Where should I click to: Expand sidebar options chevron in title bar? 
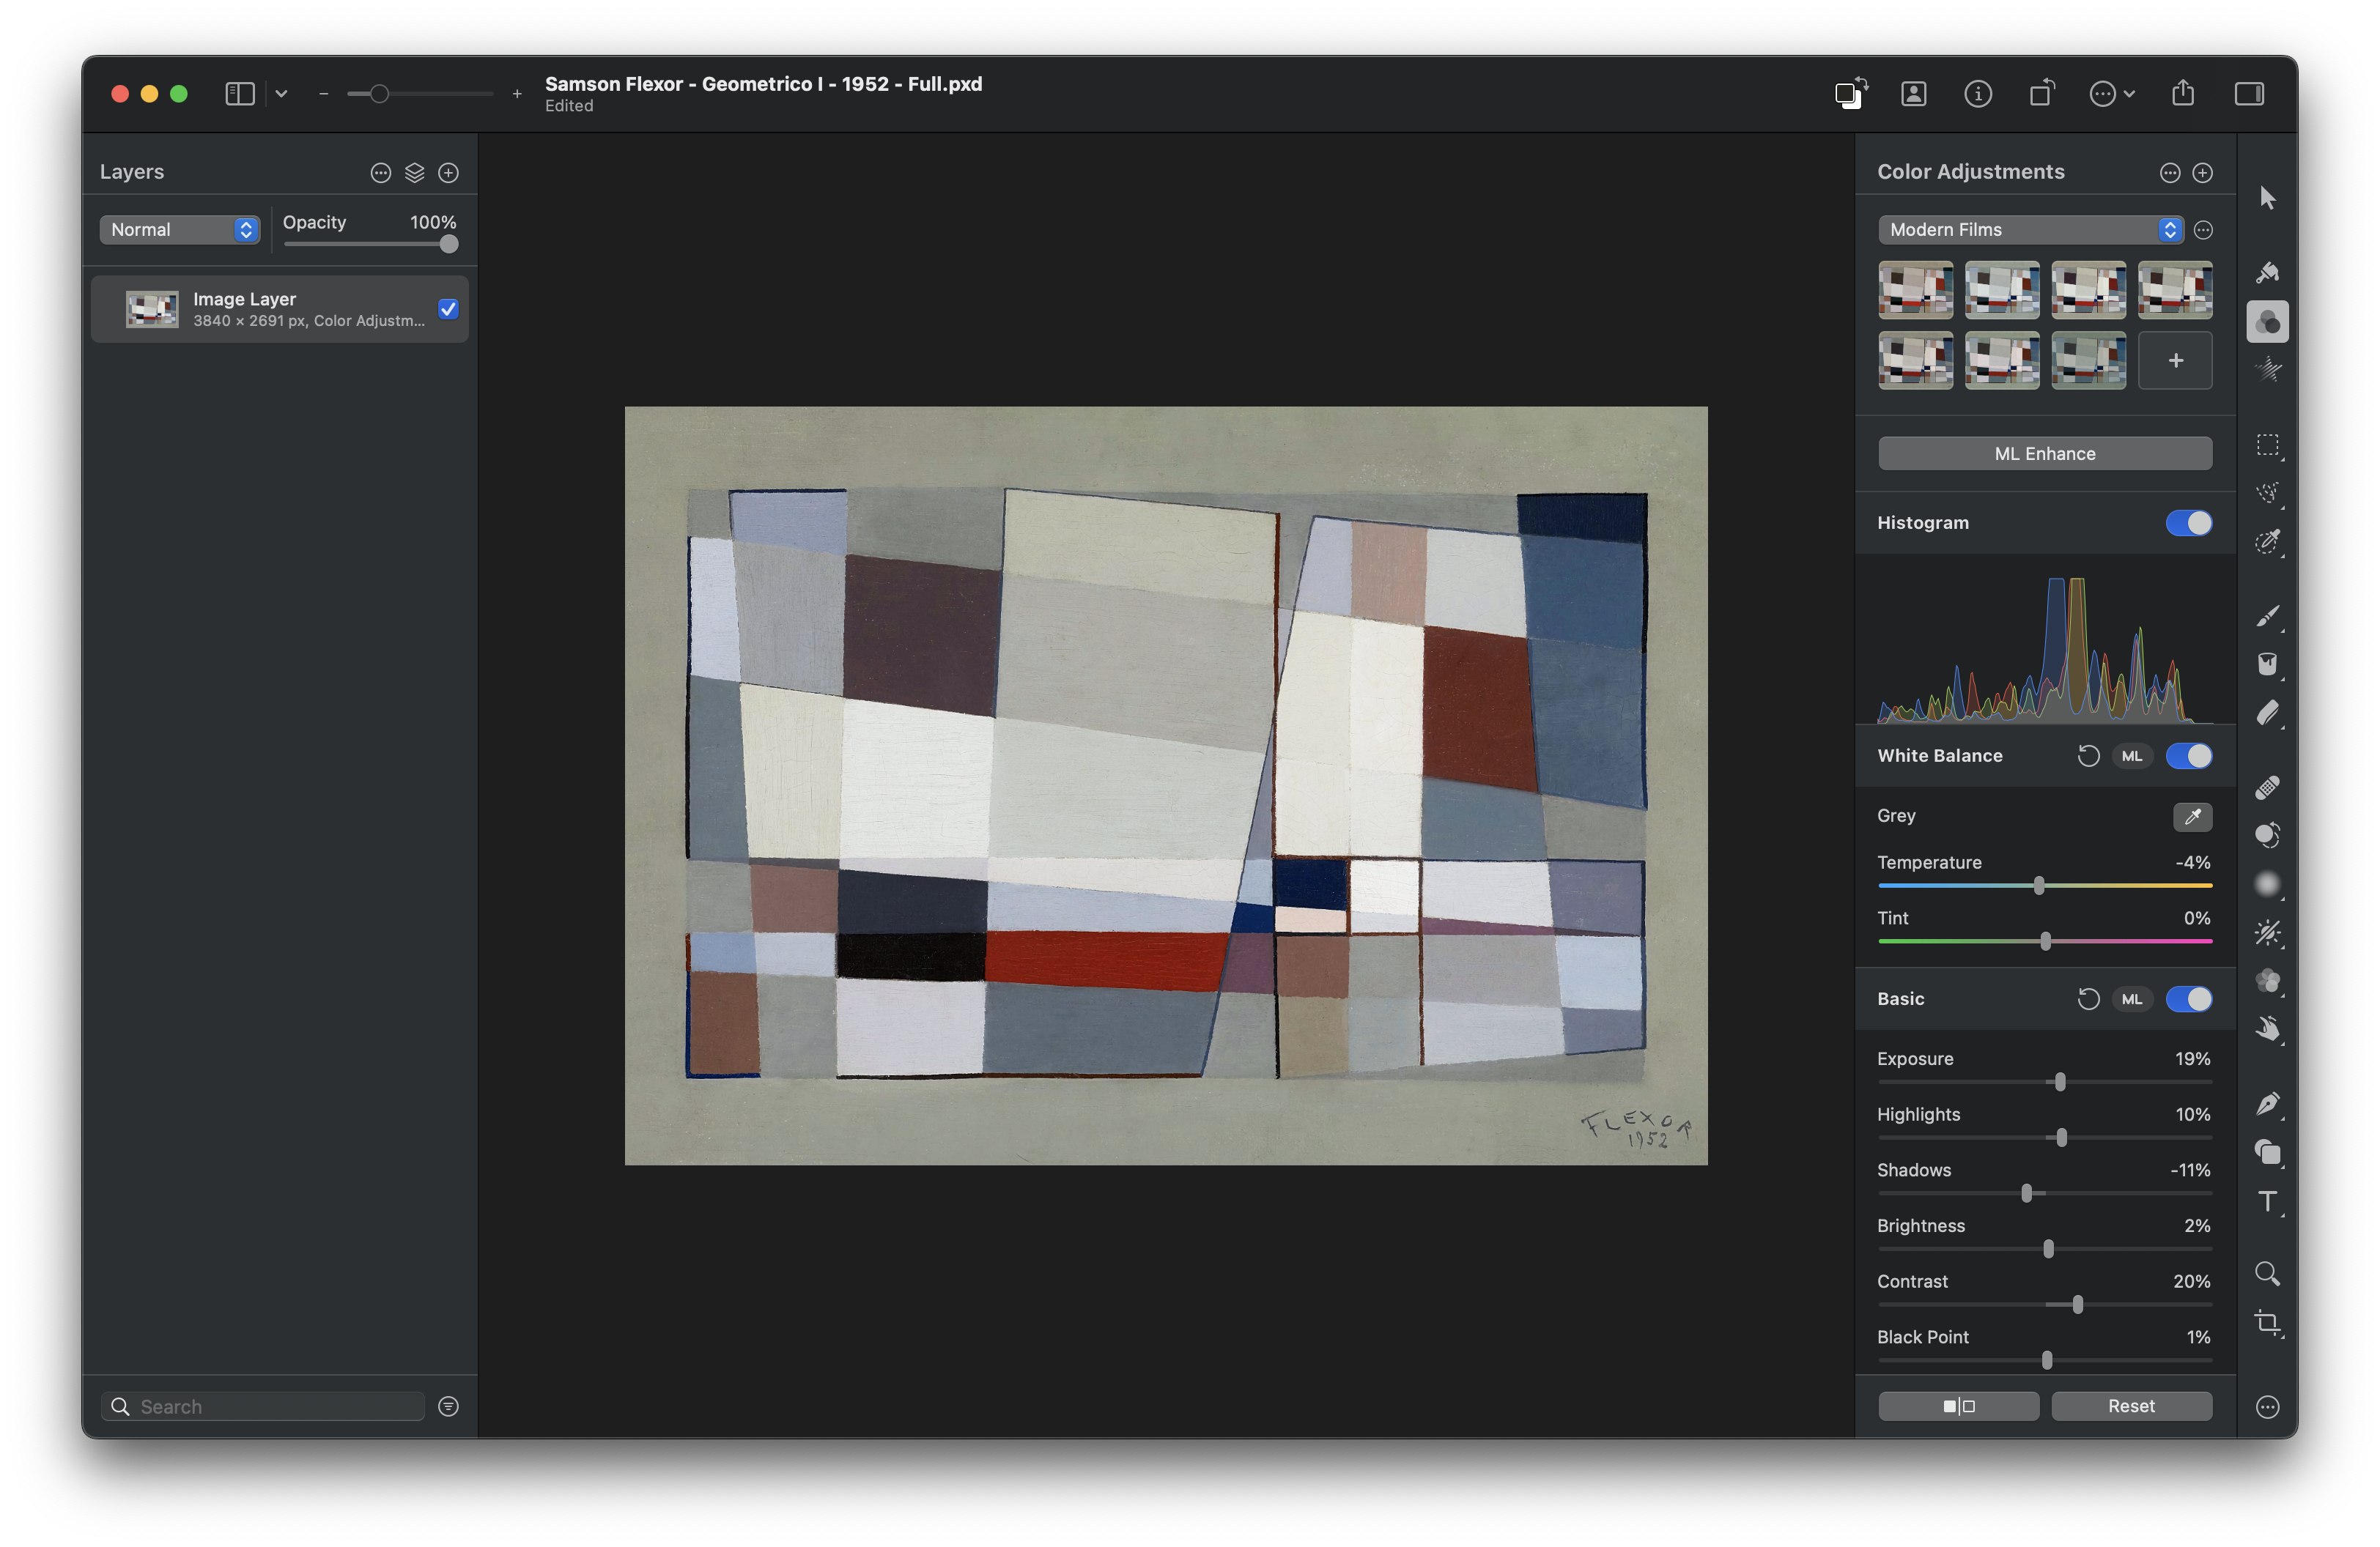point(281,93)
